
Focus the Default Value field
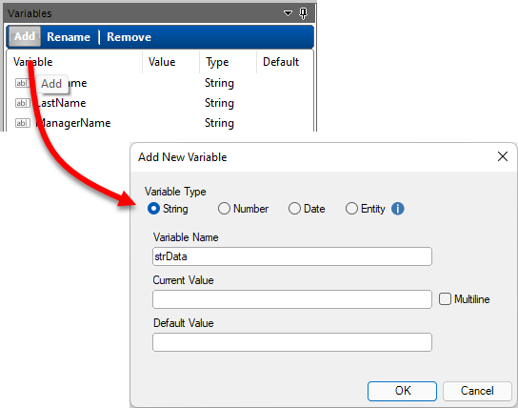tap(292, 342)
